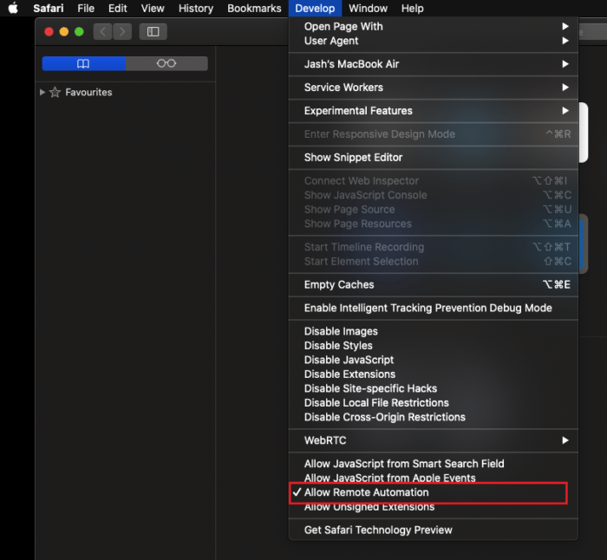607x560 pixels.
Task: Open the Apple menu
Action: [x=13, y=8]
